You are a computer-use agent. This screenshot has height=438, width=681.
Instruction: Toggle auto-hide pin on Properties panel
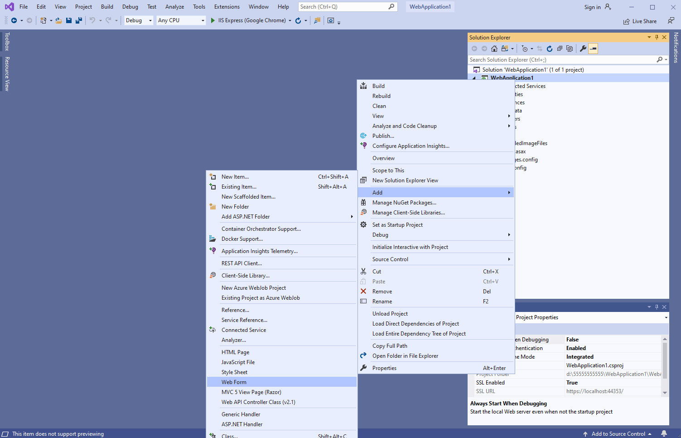[657, 307]
